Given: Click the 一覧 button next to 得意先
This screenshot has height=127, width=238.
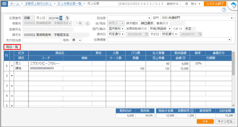Looking at the screenshot, I should 79,23.
